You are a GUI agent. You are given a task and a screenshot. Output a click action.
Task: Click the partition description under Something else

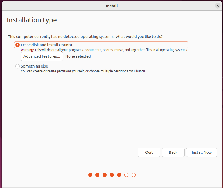coord(83,71)
